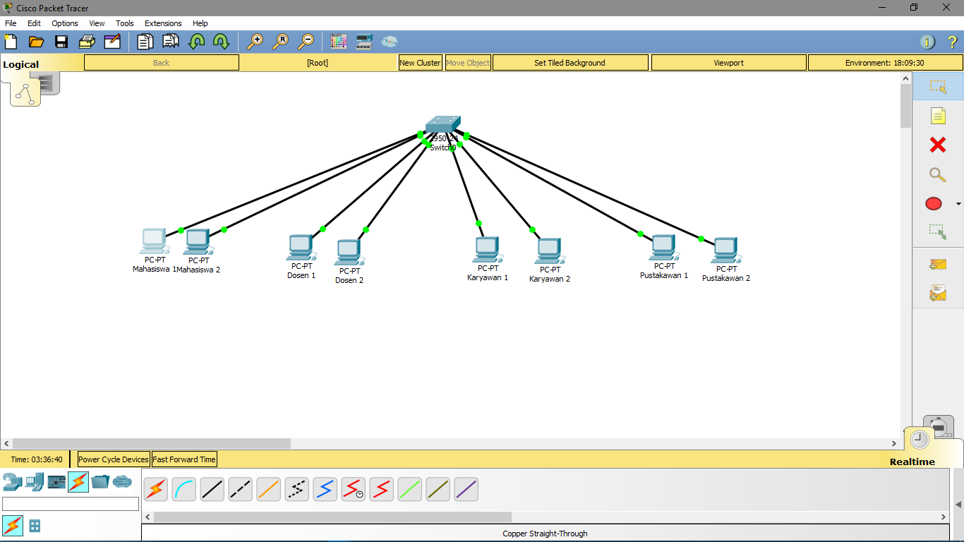Switch to Realtime mode clock
The width and height of the screenshot is (964, 542).
(x=919, y=438)
